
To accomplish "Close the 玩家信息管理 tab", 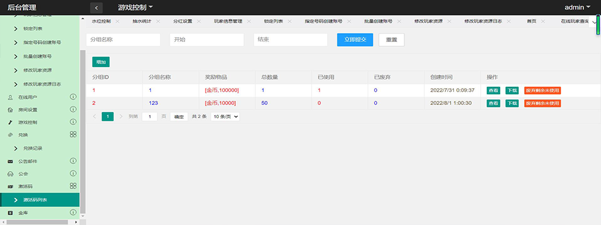I will [x=249, y=22].
